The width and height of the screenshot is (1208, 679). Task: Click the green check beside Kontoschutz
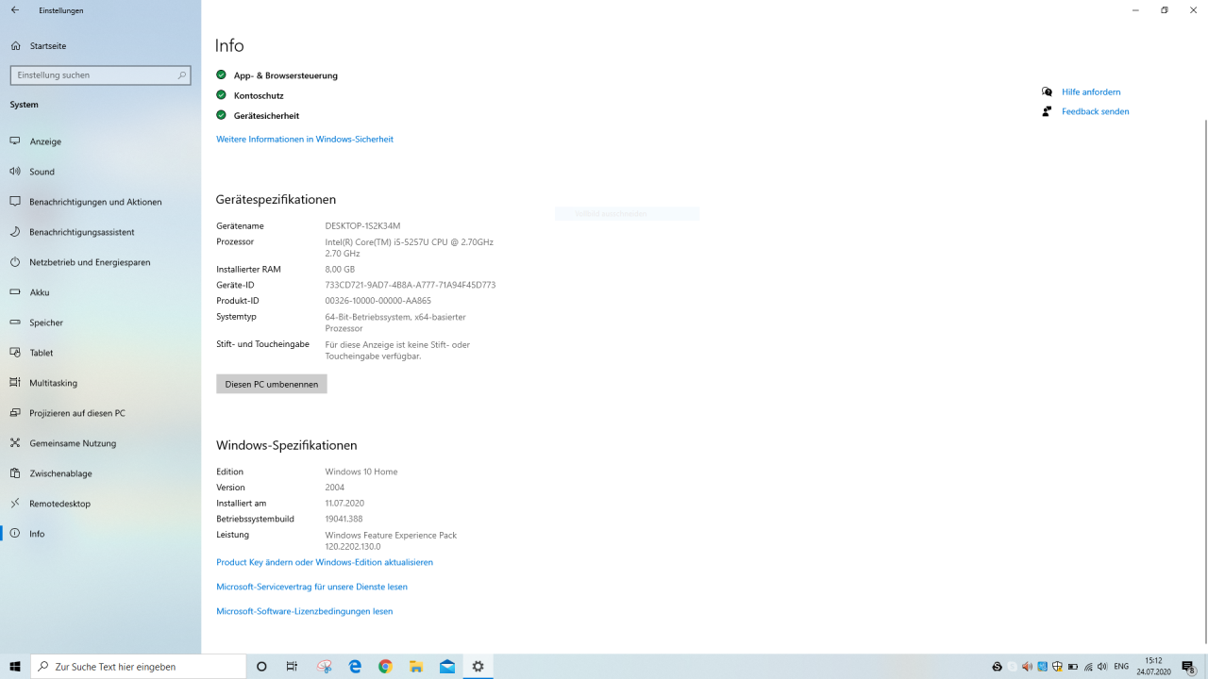221,95
